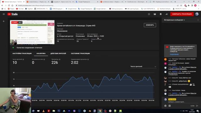Open the Настройки трансляции tab

coord(22,54)
